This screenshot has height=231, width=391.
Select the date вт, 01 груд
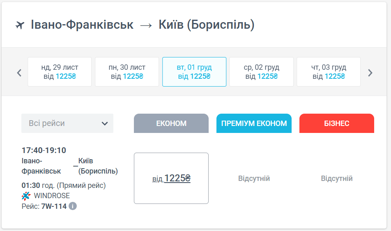[194, 72]
